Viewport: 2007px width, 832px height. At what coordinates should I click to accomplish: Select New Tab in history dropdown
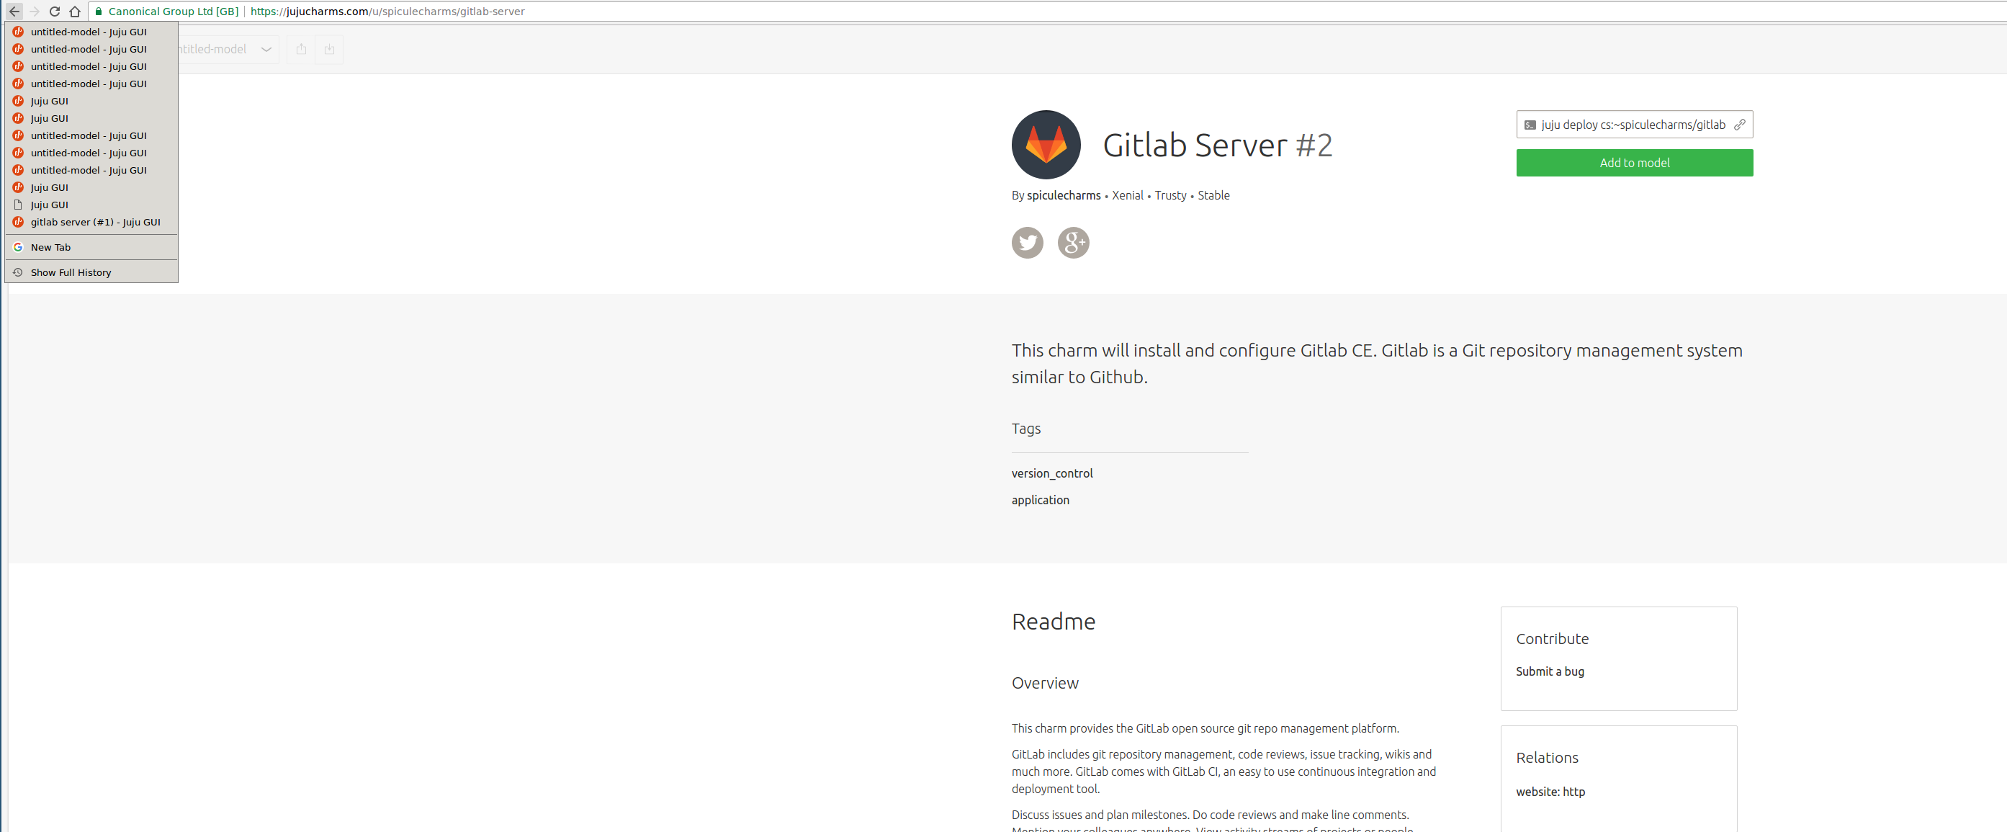(x=92, y=247)
